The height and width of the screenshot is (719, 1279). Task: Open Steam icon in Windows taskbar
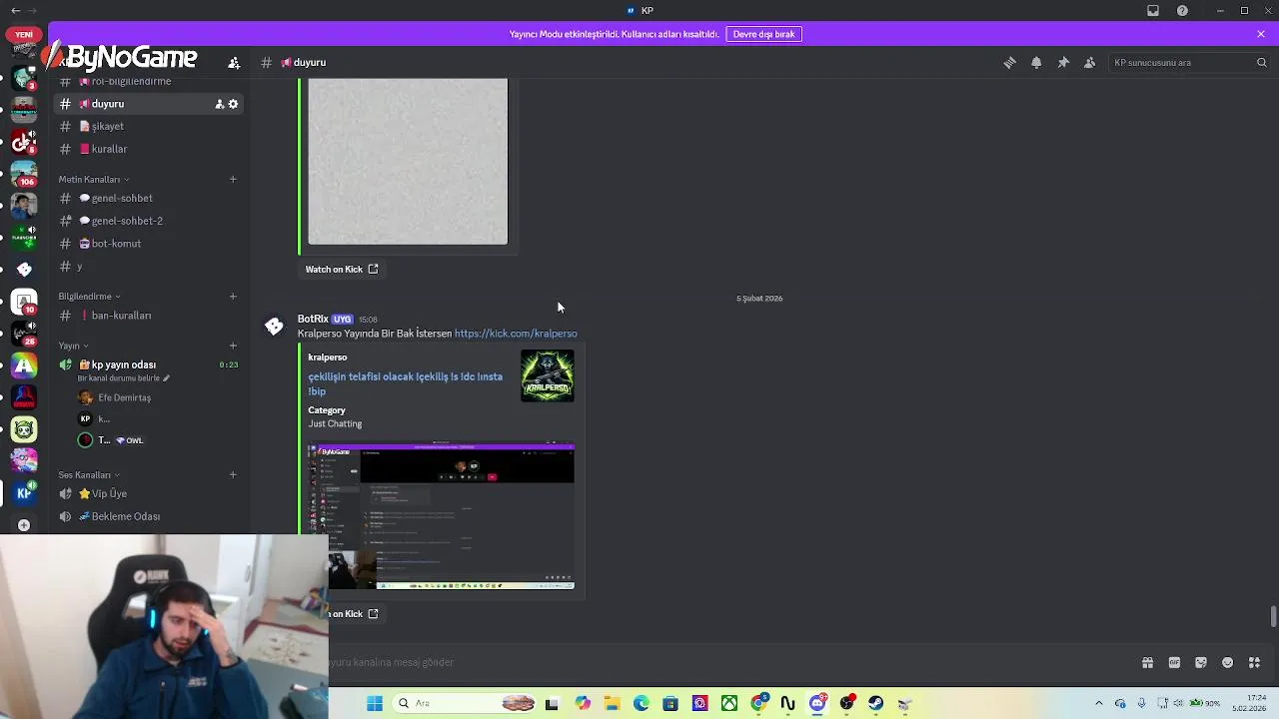(x=876, y=703)
